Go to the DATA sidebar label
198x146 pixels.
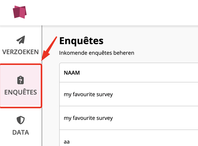(x=20, y=132)
